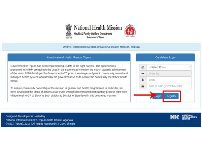The width and height of the screenshot is (202, 152).
Task: Click the Indian national emblem logo
Action: [69, 31]
